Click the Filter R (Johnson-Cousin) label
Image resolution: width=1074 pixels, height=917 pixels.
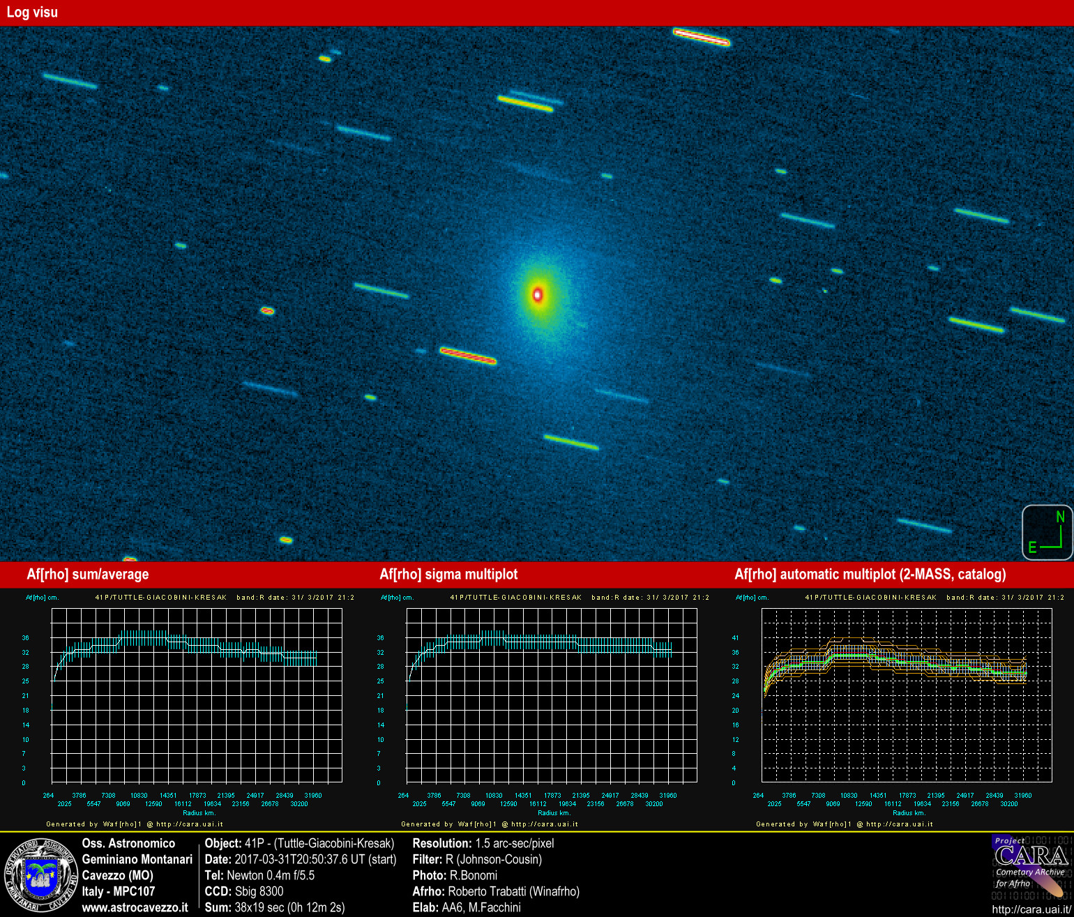[477, 859]
